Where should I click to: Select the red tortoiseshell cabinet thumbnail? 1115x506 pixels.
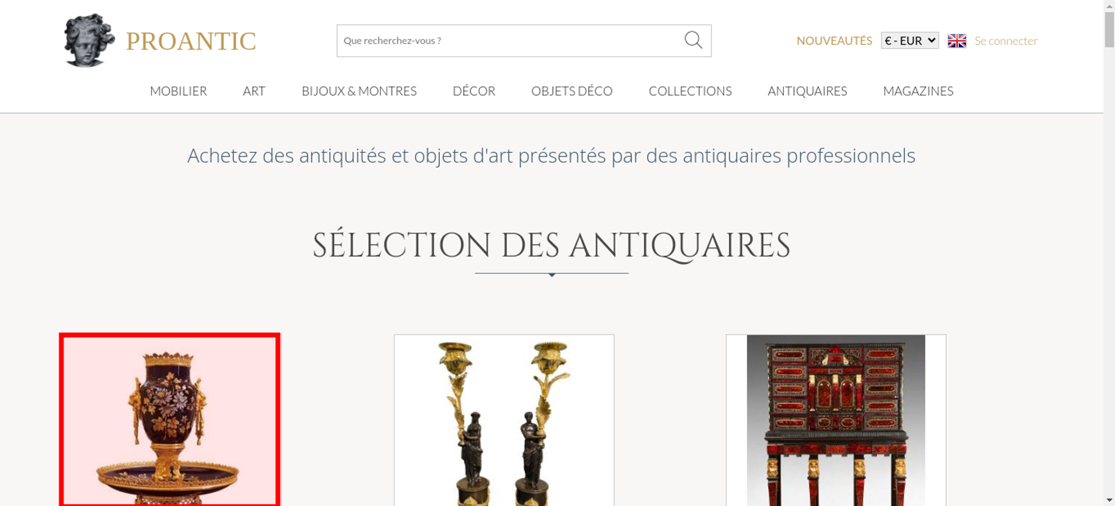[836, 420]
